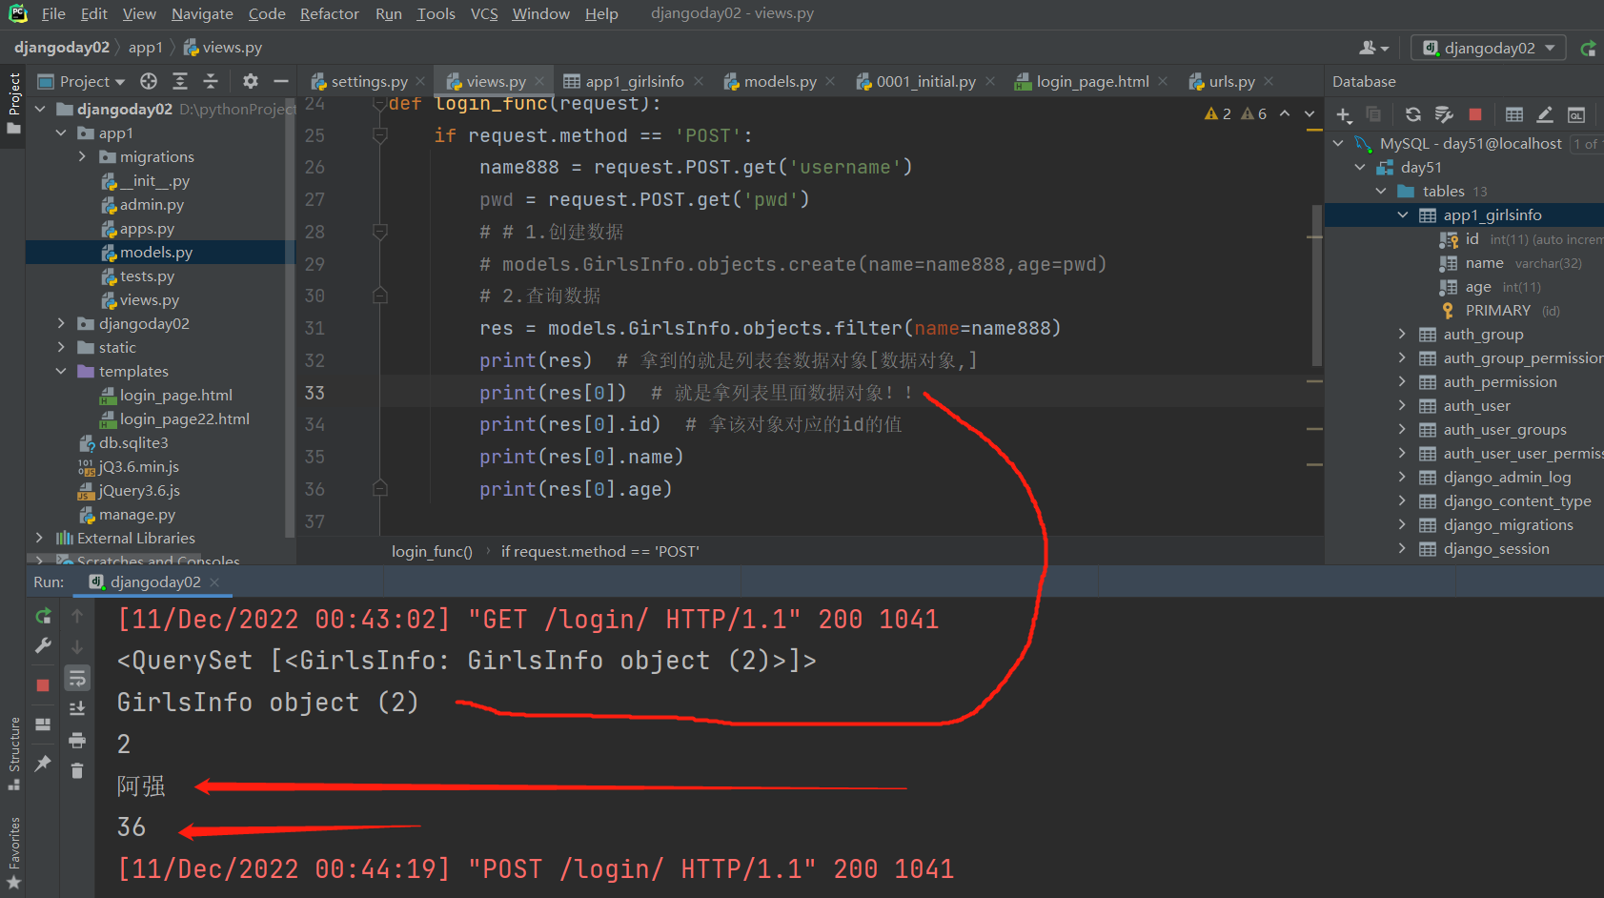Image resolution: width=1604 pixels, height=898 pixels.
Task: Click the down arrow in Run console toolbar
Action: (77, 647)
